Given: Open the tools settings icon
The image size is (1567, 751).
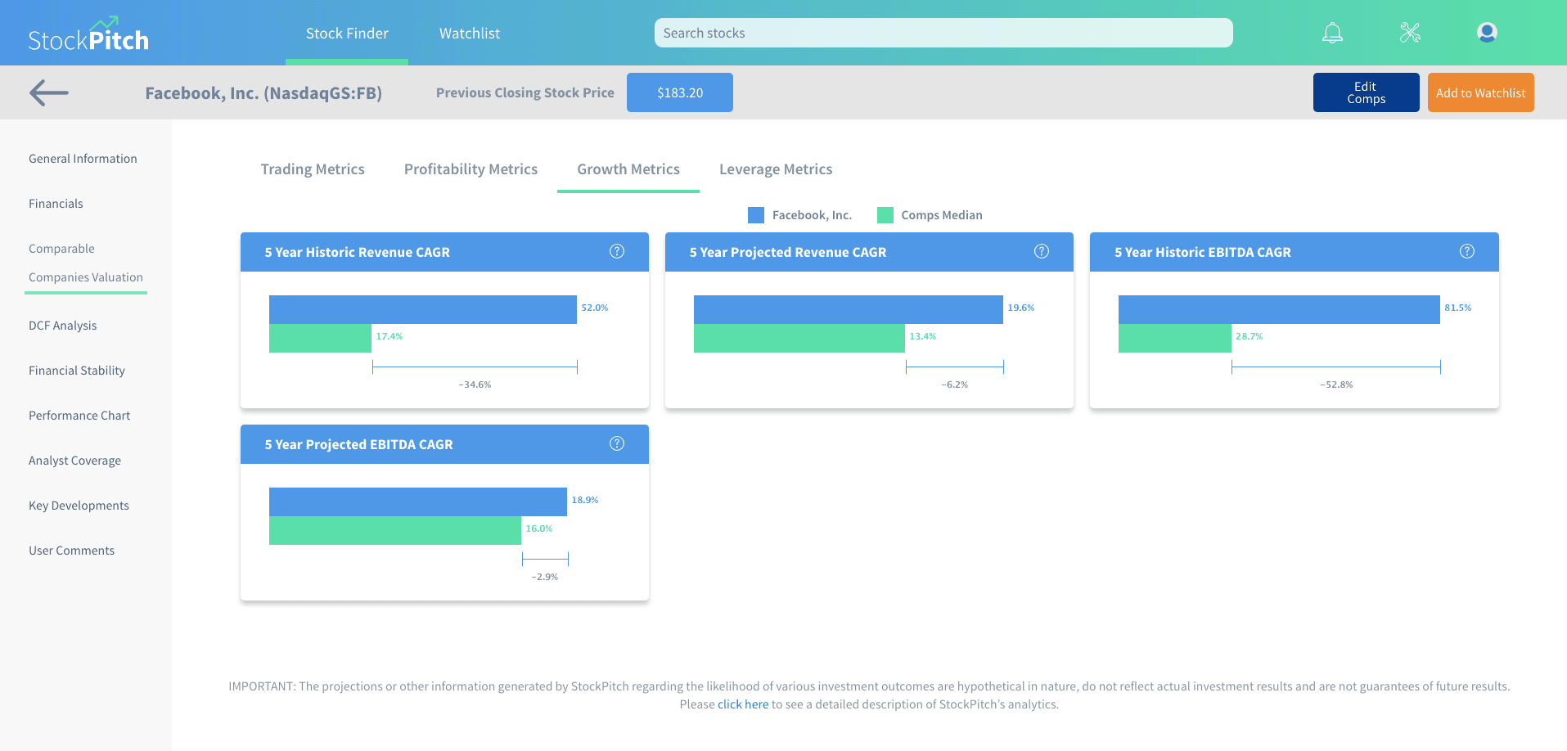Looking at the screenshot, I should (1410, 33).
